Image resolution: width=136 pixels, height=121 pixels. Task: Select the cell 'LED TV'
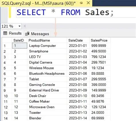(47, 57)
